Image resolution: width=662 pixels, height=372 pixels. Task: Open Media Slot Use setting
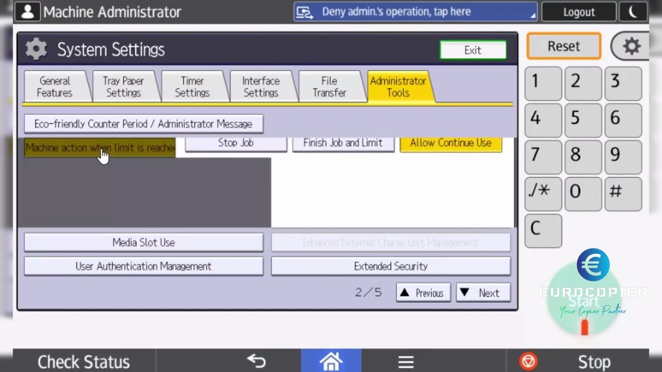click(143, 242)
